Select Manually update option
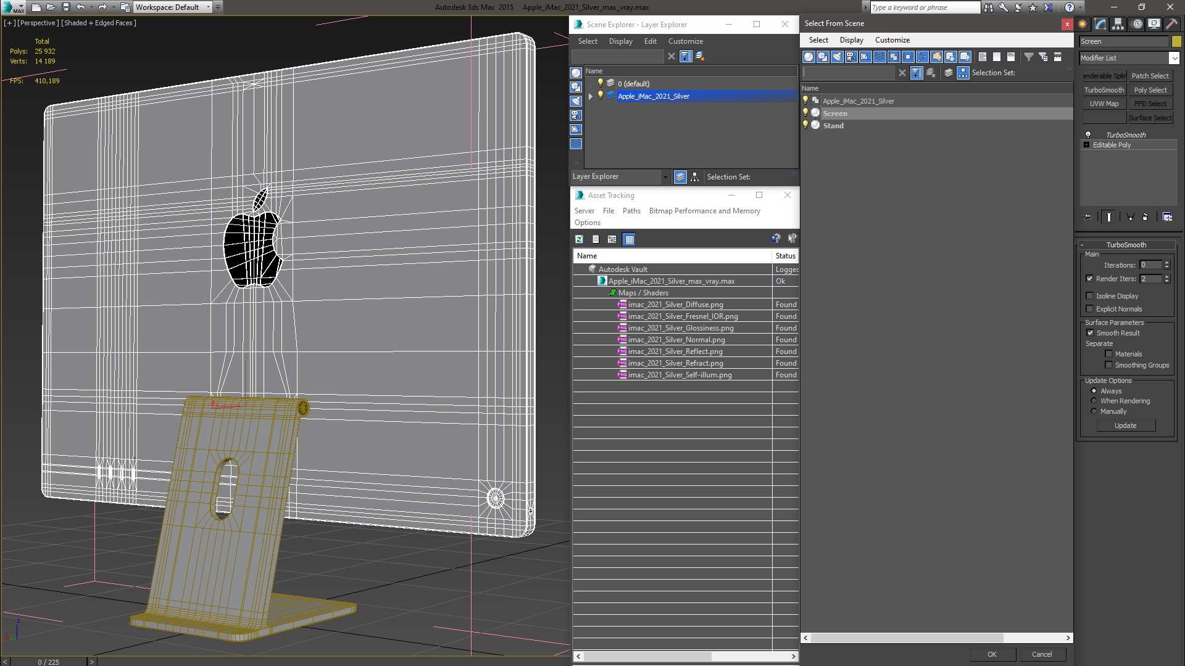Viewport: 1185px width, 666px height. coord(1094,411)
